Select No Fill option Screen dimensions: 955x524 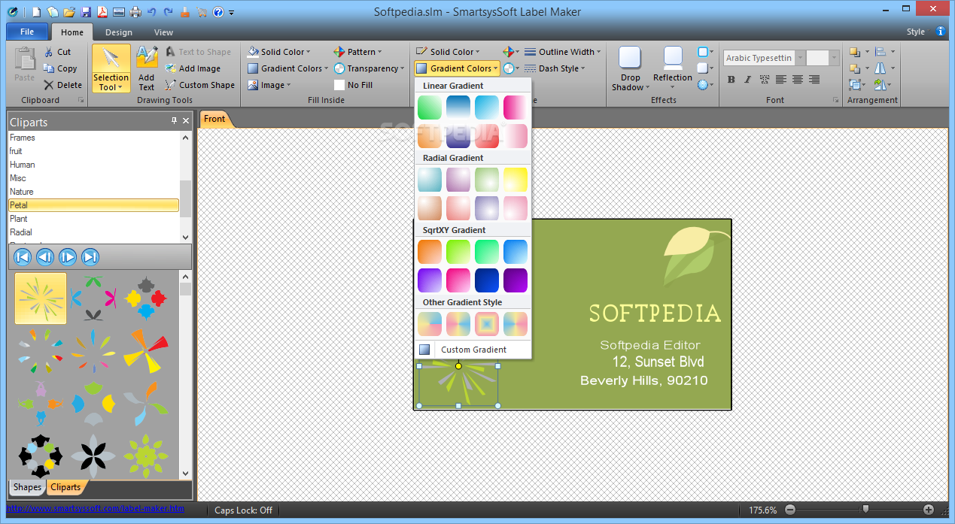tap(354, 85)
